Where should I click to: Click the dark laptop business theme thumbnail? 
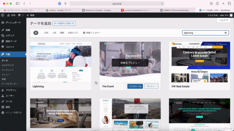[x=200, y=115]
